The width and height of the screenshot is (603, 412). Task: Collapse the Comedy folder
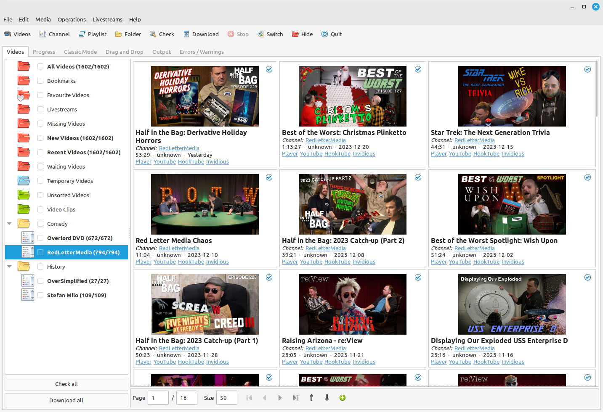pyautogui.click(x=9, y=224)
